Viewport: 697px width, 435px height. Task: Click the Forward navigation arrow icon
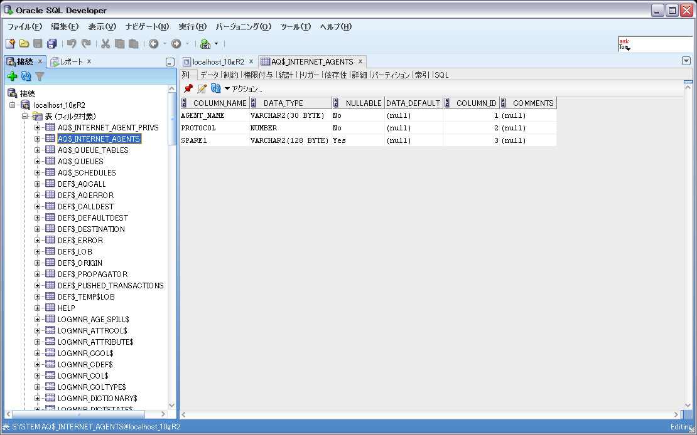coord(176,43)
